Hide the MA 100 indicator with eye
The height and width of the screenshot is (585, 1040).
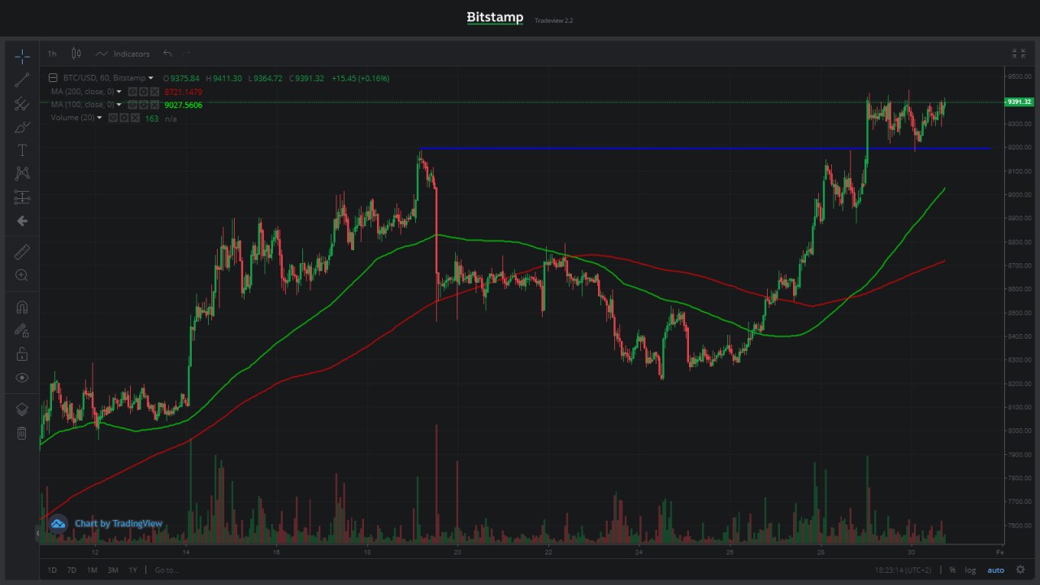pyautogui.click(x=132, y=105)
